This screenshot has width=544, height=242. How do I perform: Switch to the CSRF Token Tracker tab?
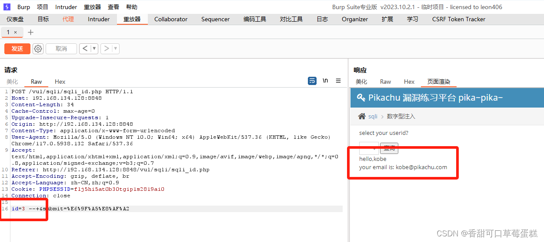tap(459, 19)
